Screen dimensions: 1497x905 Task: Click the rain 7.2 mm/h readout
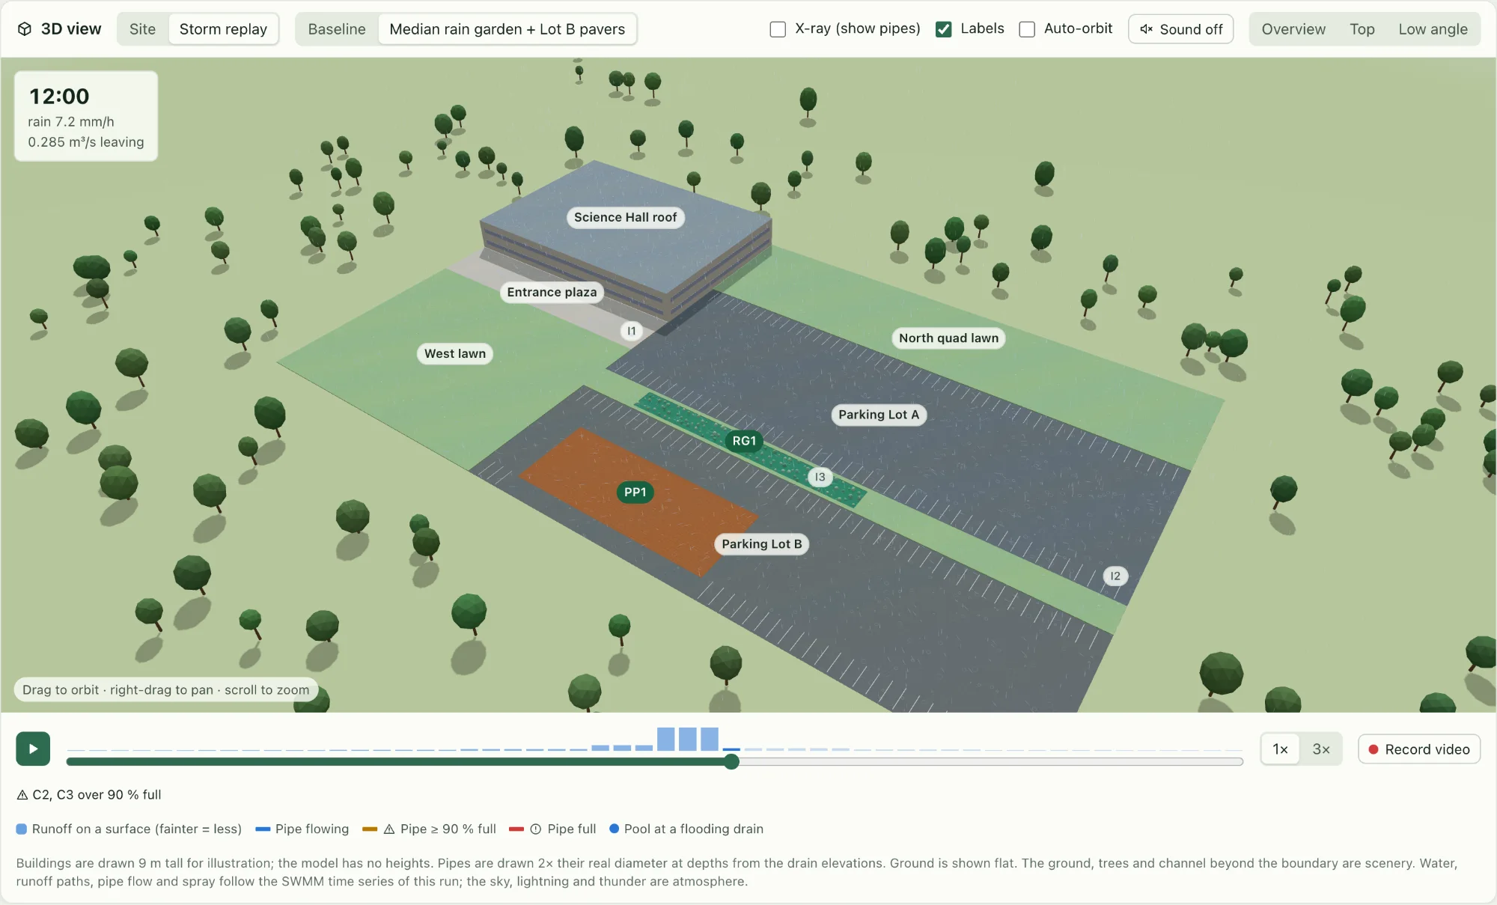coord(71,122)
